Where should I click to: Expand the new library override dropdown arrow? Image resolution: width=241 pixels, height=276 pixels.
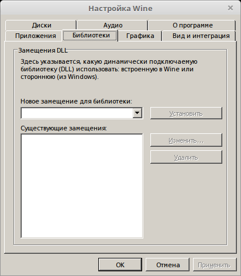[137, 113]
